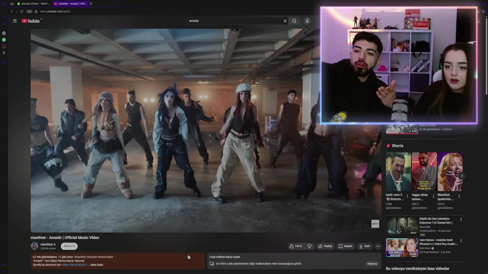Dislike the video with thumbs-down

point(309,246)
